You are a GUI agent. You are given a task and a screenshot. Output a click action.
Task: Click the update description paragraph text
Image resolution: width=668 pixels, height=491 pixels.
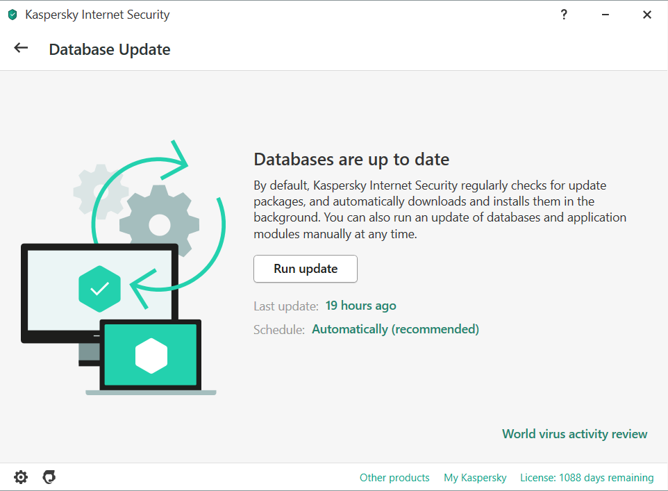(x=440, y=210)
